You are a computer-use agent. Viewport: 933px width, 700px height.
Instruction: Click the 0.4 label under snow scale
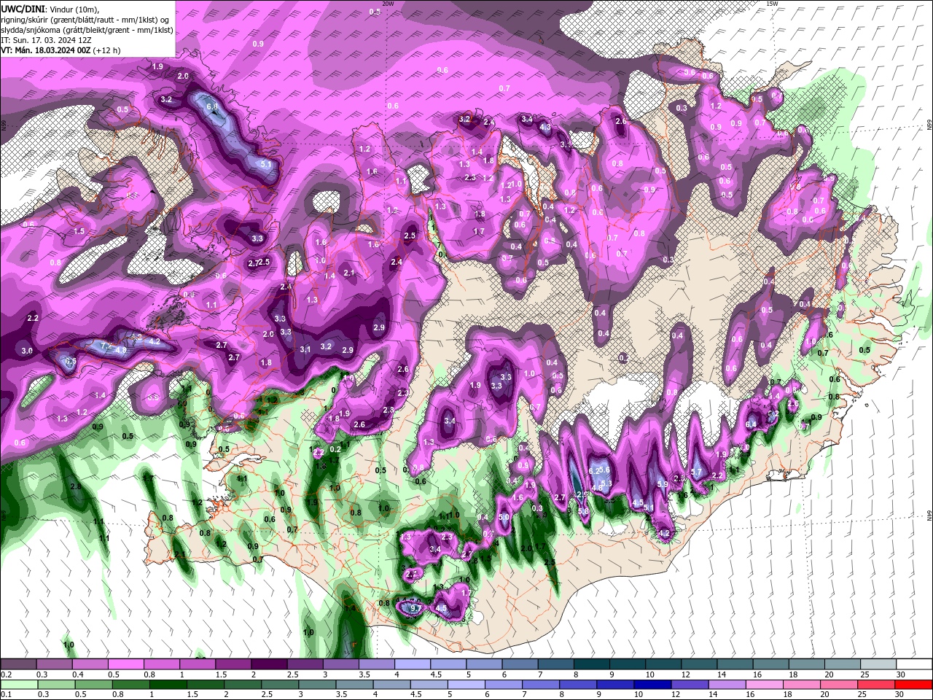coord(77,674)
